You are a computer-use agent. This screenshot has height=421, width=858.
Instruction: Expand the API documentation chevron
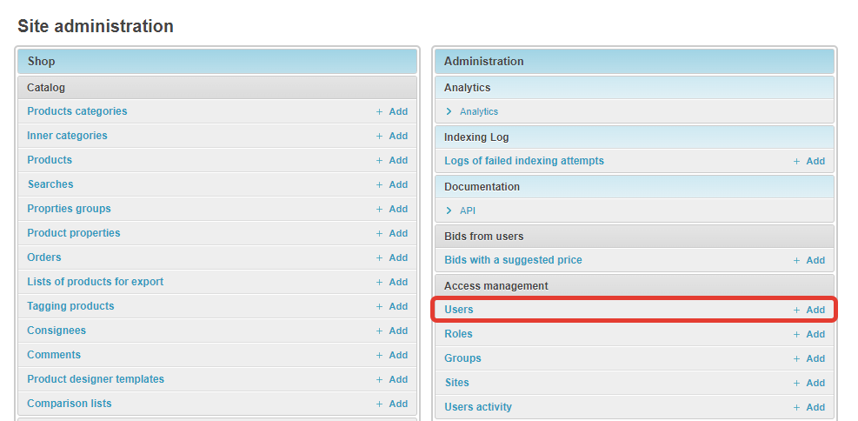point(449,210)
